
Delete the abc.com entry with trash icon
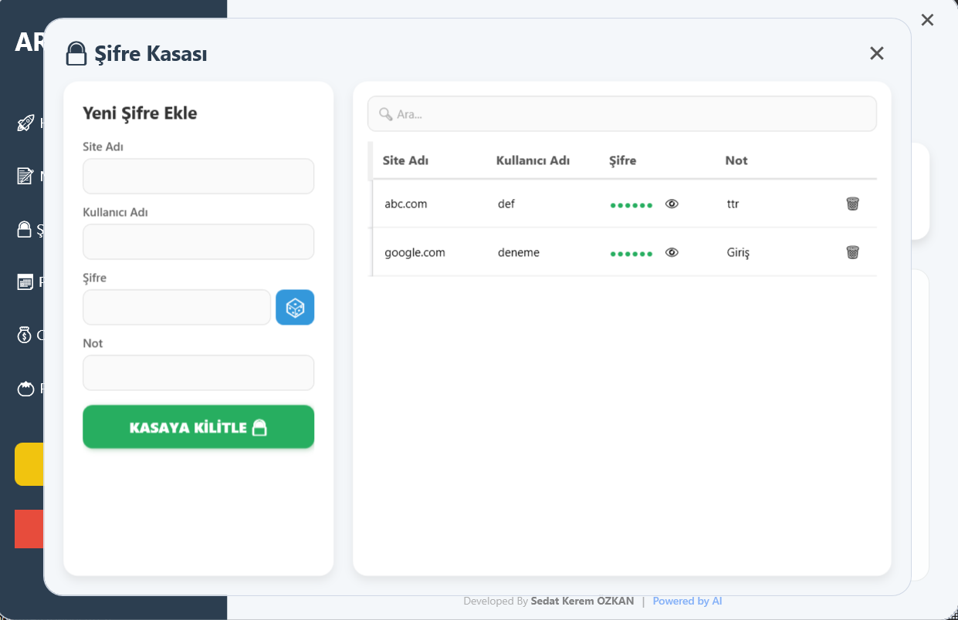tap(852, 204)
